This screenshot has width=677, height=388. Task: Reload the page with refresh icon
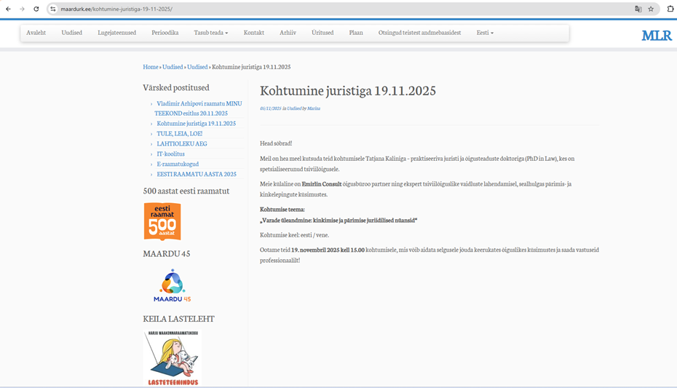click(36, 9)
